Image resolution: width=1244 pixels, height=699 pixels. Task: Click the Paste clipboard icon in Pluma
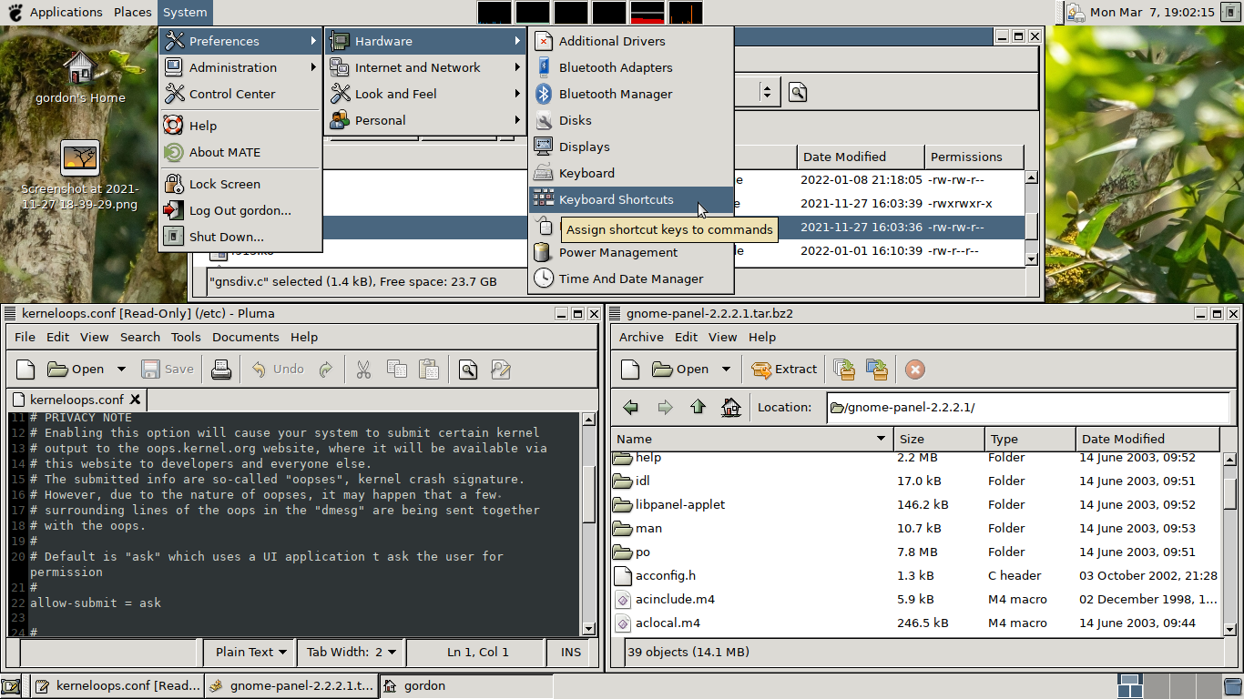429,369
